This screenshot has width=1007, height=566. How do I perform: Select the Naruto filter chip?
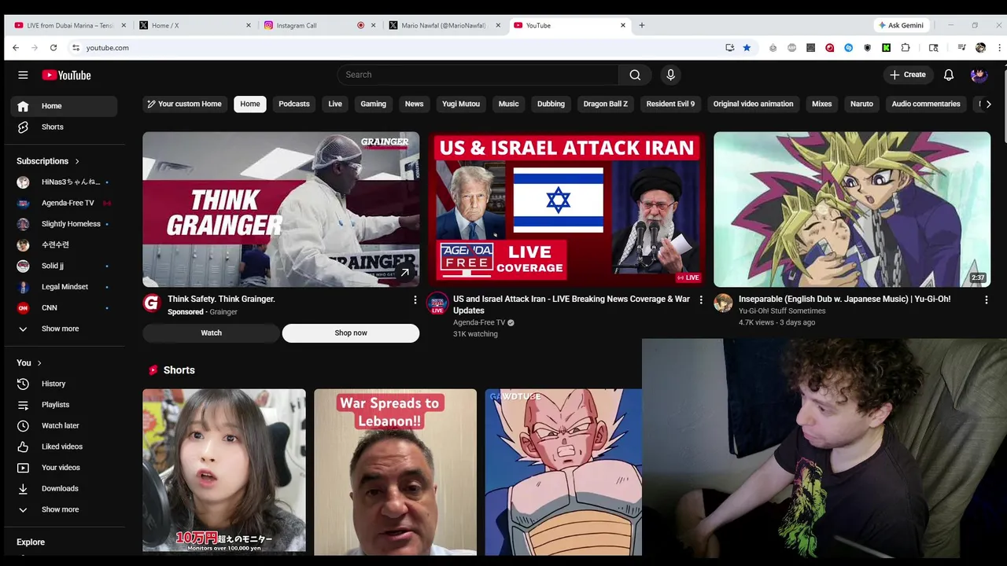click(x=861, y=104)
